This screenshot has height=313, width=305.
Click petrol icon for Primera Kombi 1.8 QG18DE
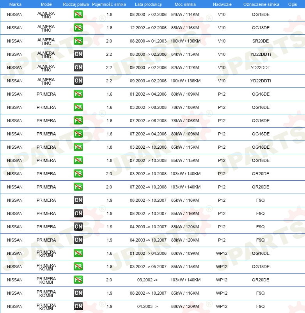(x=78, y=267)
